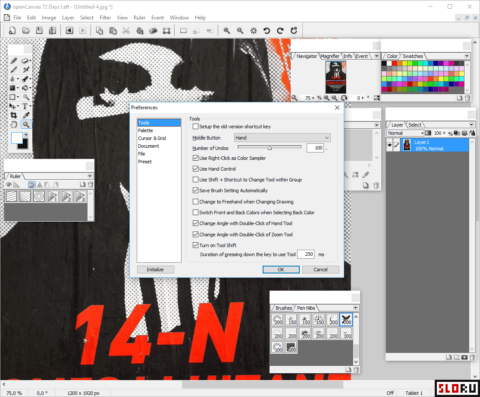Uncheck Turn on Tool Shift

click(195, 245)
